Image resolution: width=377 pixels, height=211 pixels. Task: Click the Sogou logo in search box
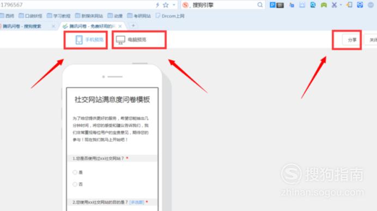point(185,5)
